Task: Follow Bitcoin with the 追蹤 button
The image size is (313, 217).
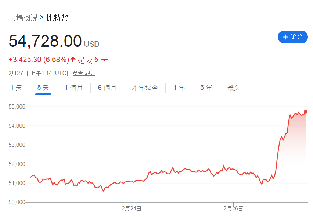Action: tap(293, 37)
